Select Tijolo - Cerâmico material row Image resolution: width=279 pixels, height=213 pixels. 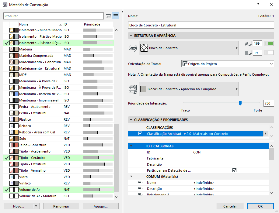pos(58,158)
